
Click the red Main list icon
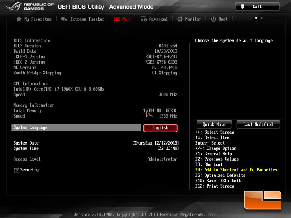coord(117,19)
